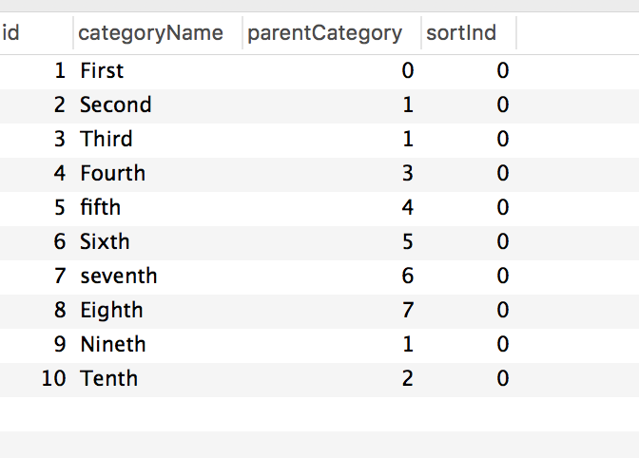Click the Nineth category name cell

(158, 344)
